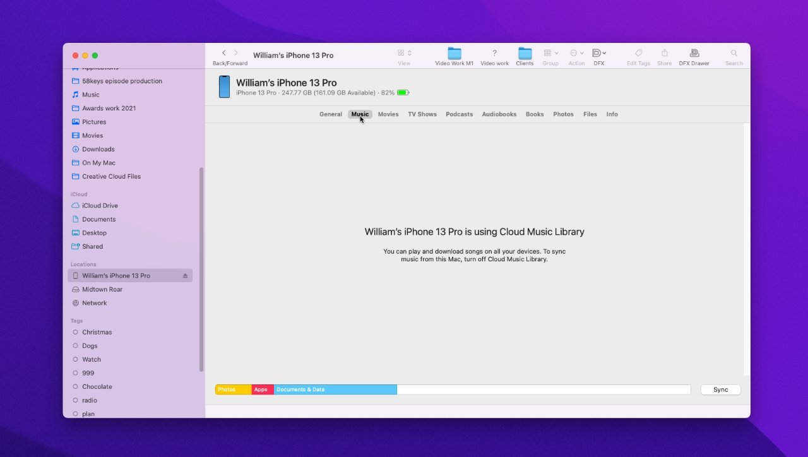Click the Edit Tags icon
The width and height of the screenshot is (808, 457).
pos(638,53)
